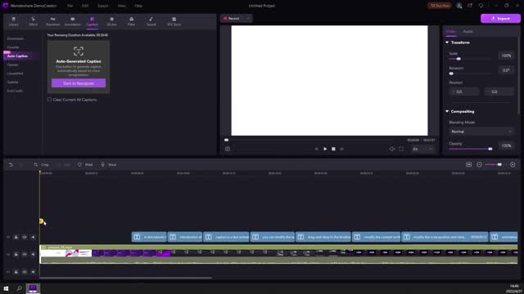Step to the next frame
The width and height of the screenshot is (524, 294).
tap(342, 149)
